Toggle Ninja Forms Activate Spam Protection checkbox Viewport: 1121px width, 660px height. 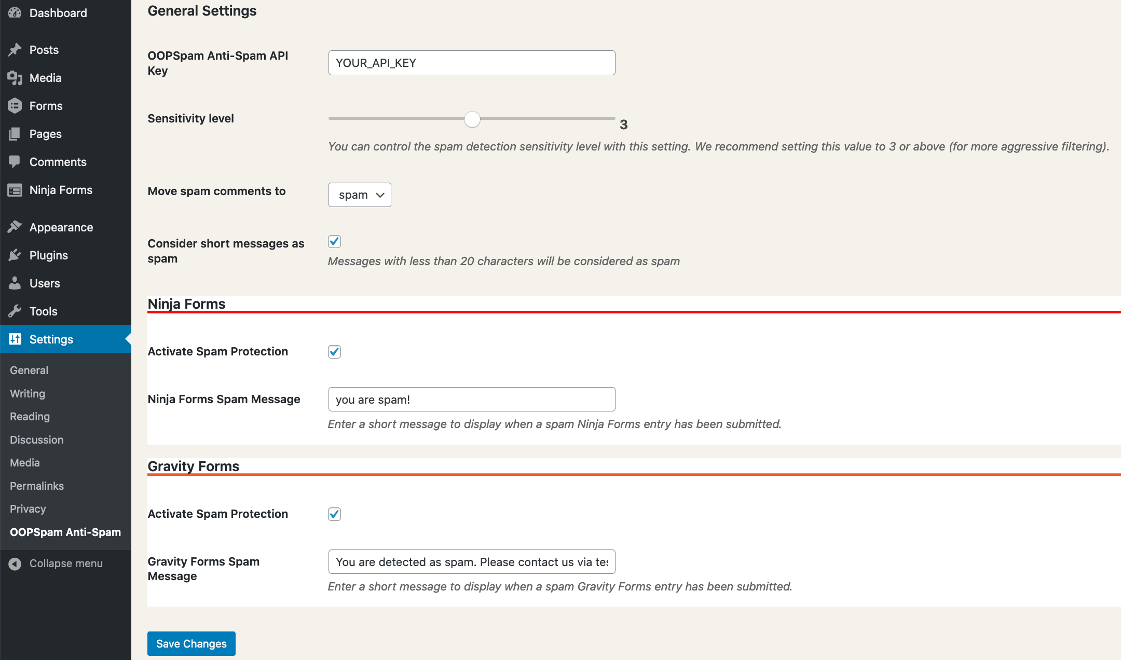[334, 350]
